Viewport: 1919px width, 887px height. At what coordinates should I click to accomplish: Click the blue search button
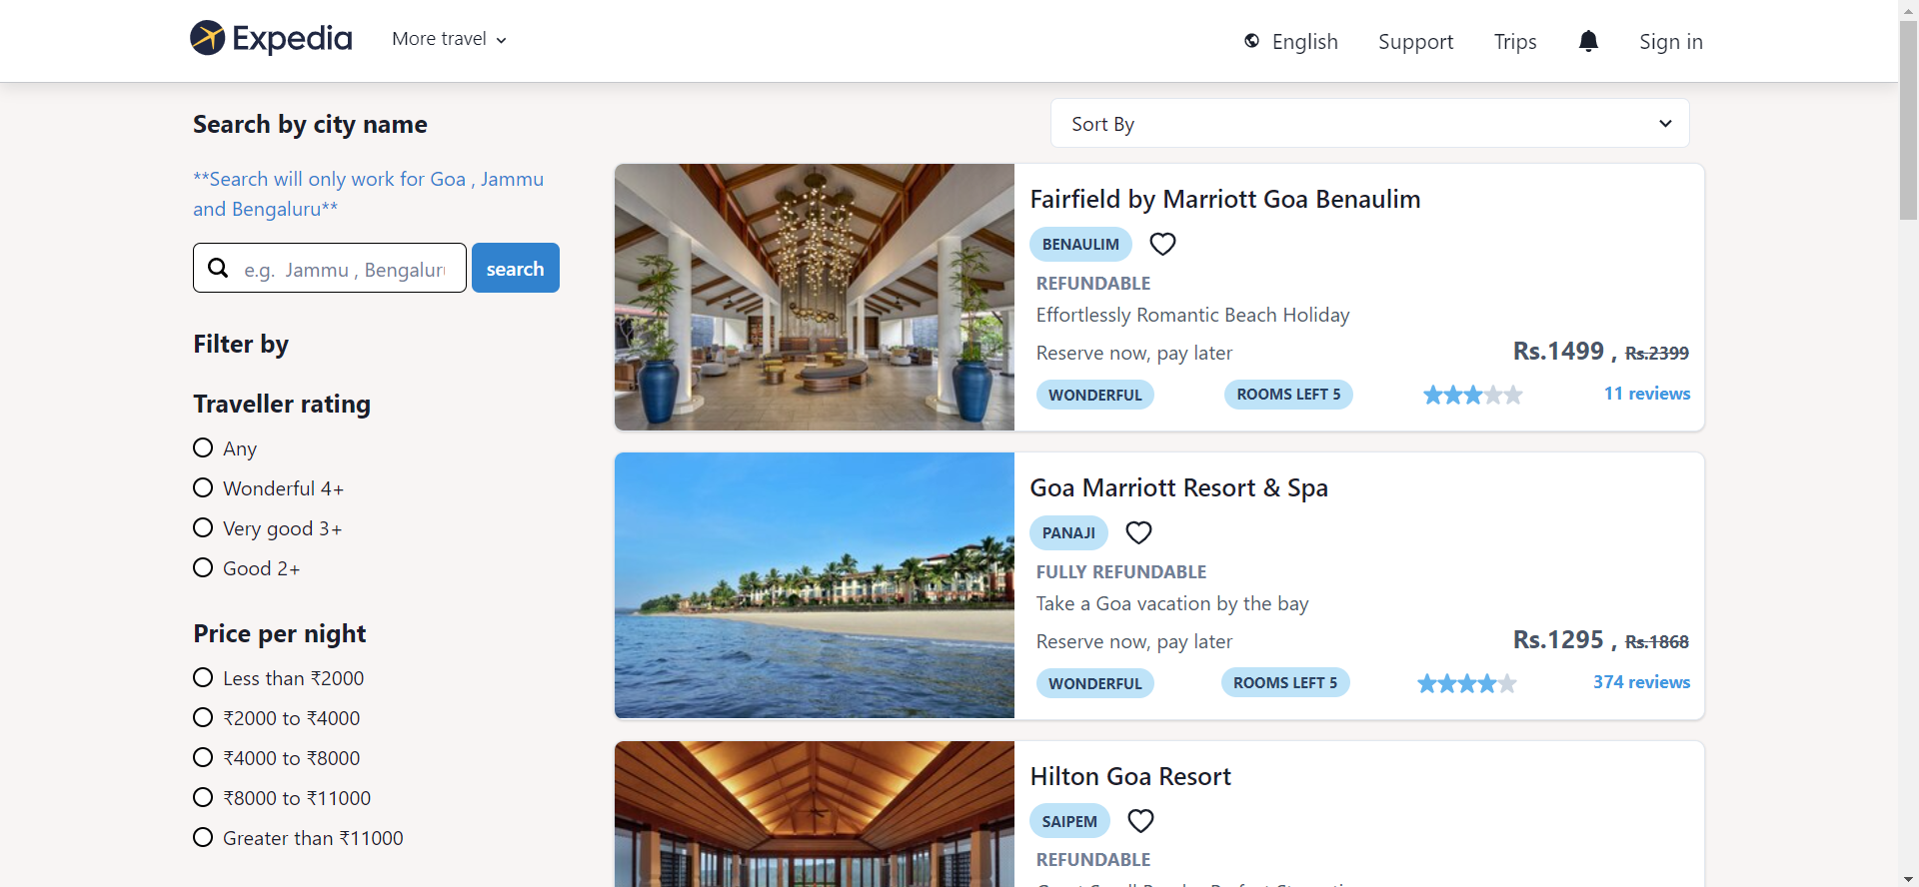click(x=516, y=268)
